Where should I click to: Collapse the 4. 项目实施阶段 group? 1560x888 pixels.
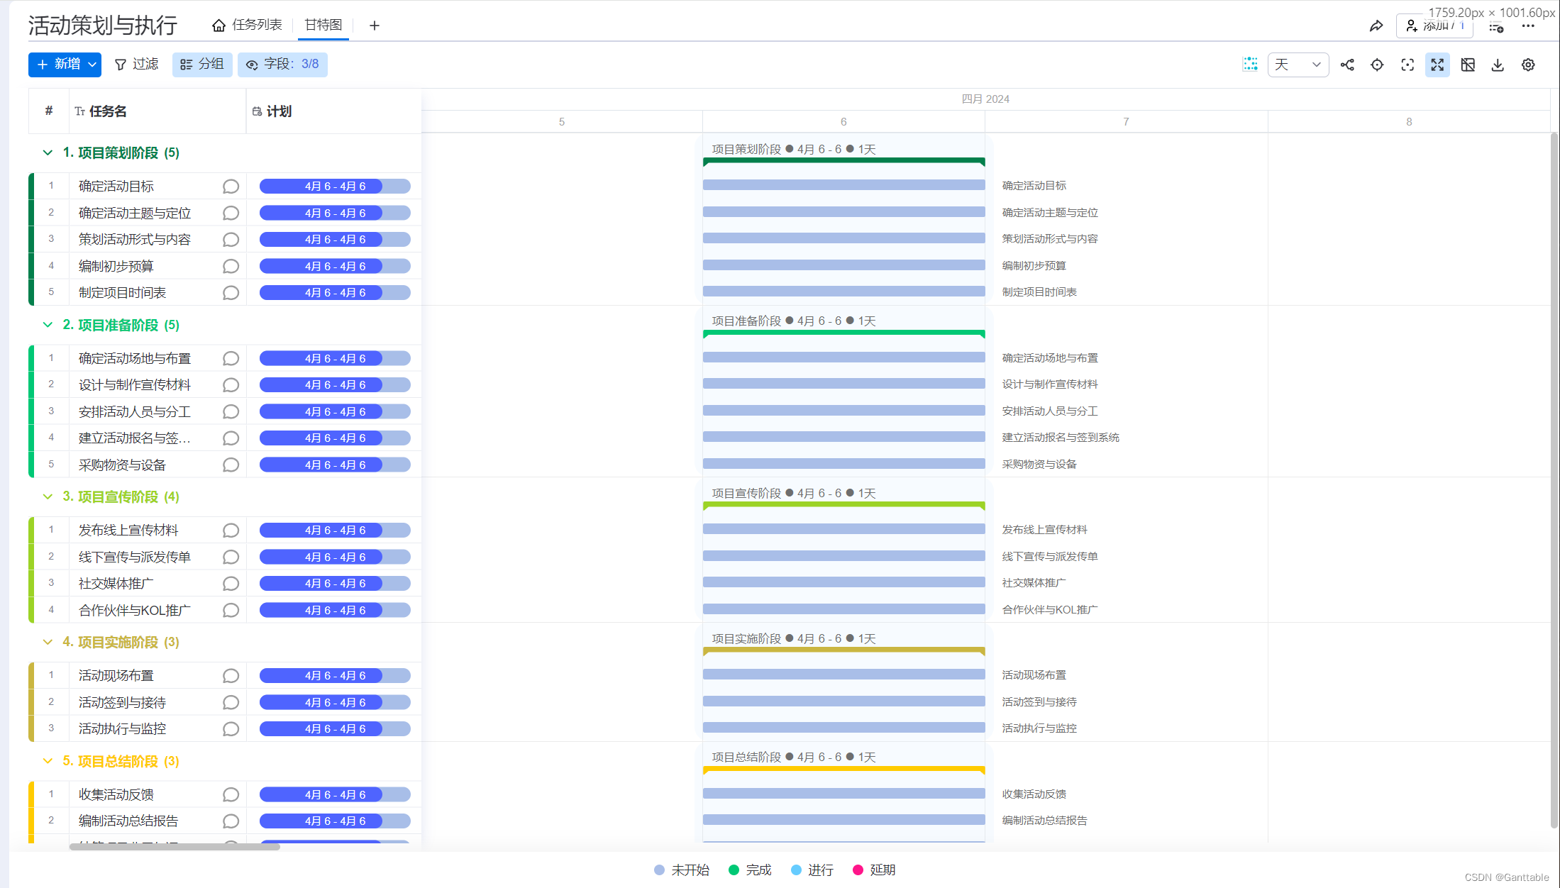click(x=48, y=642)
